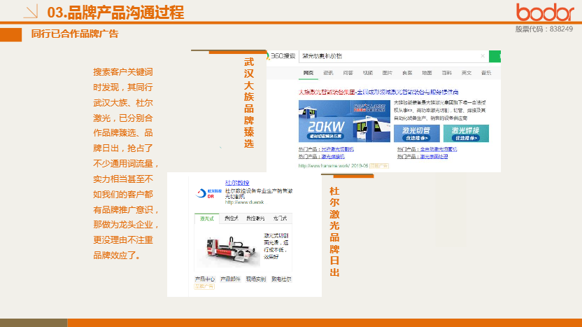
Task: Clear the search box with the X icon
Action: coord(483,56)
